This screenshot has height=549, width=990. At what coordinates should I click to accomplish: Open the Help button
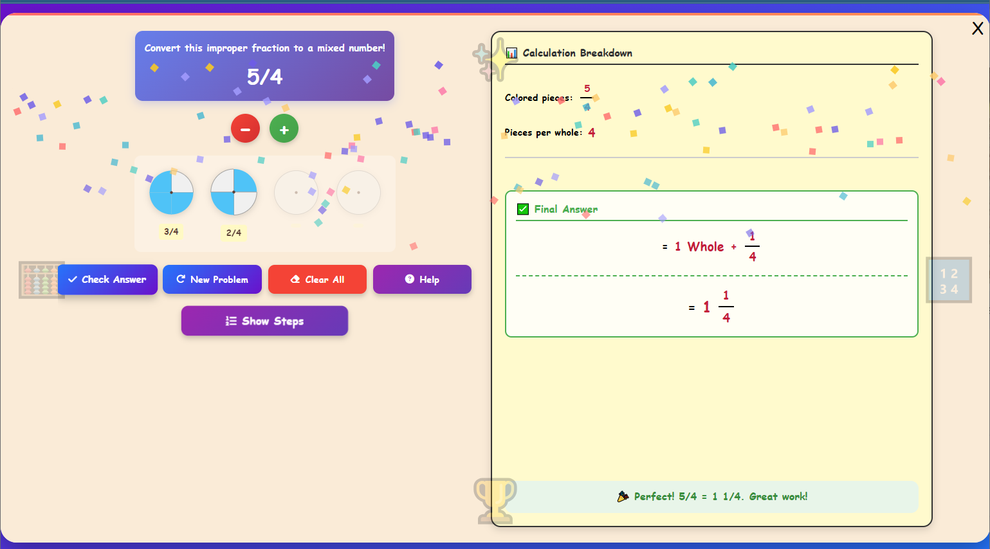422,280
